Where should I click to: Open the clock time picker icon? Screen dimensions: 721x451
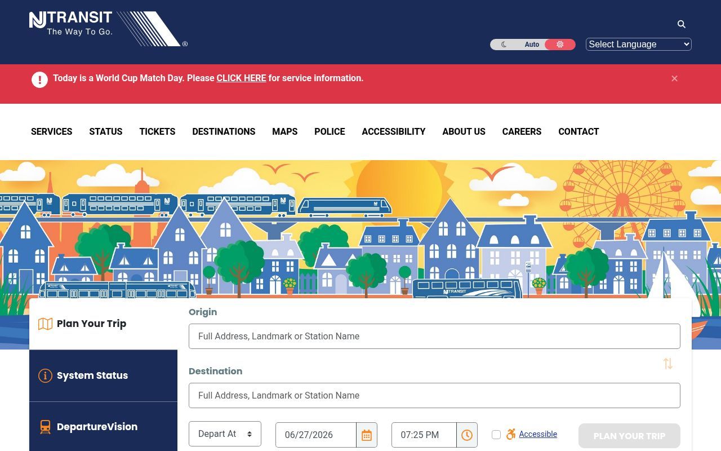[467, 435]
